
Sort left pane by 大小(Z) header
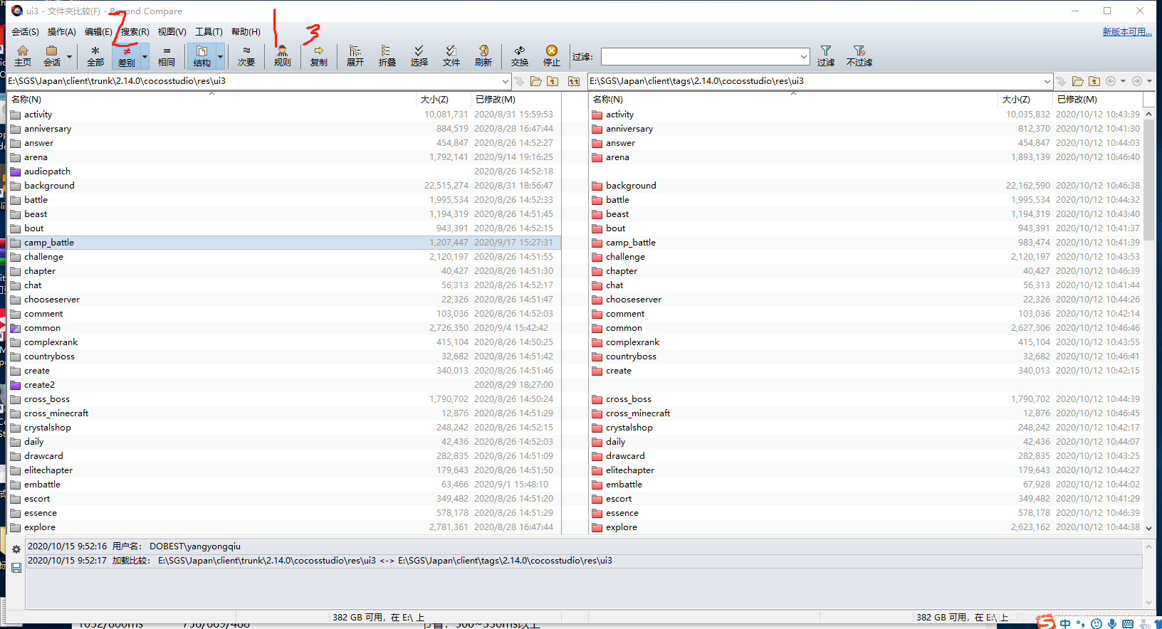click(444, 100)
